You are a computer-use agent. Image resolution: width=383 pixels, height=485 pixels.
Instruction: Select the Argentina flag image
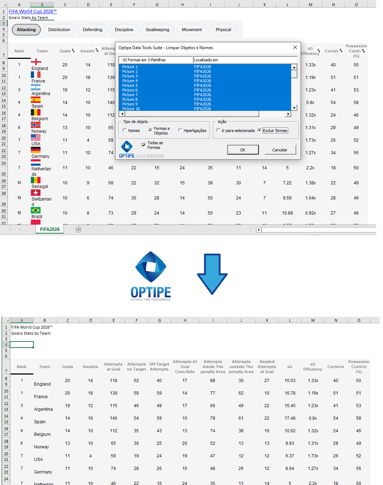[x=36, y=87]
